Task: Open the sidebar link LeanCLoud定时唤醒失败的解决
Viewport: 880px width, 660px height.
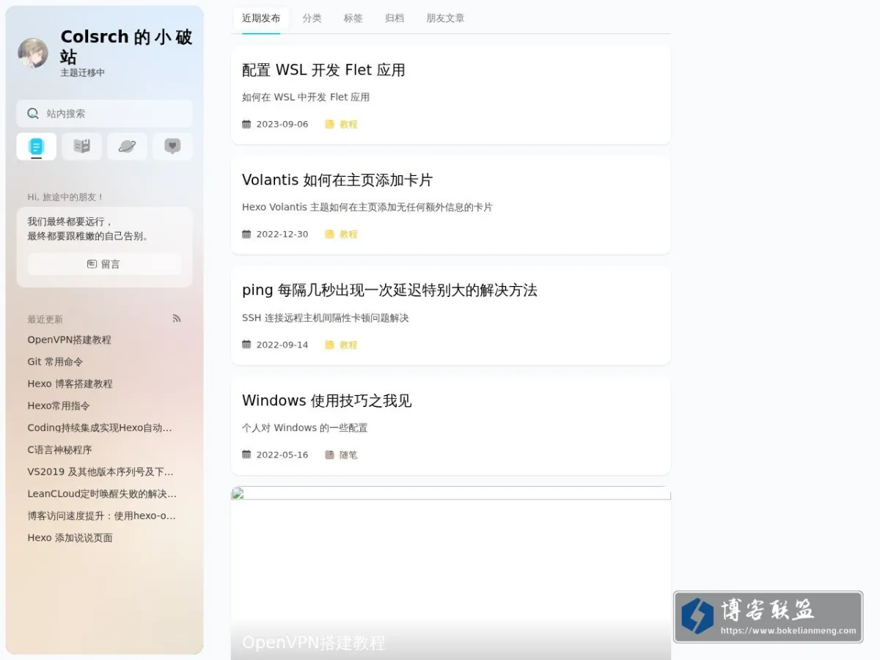Action: 102,494
